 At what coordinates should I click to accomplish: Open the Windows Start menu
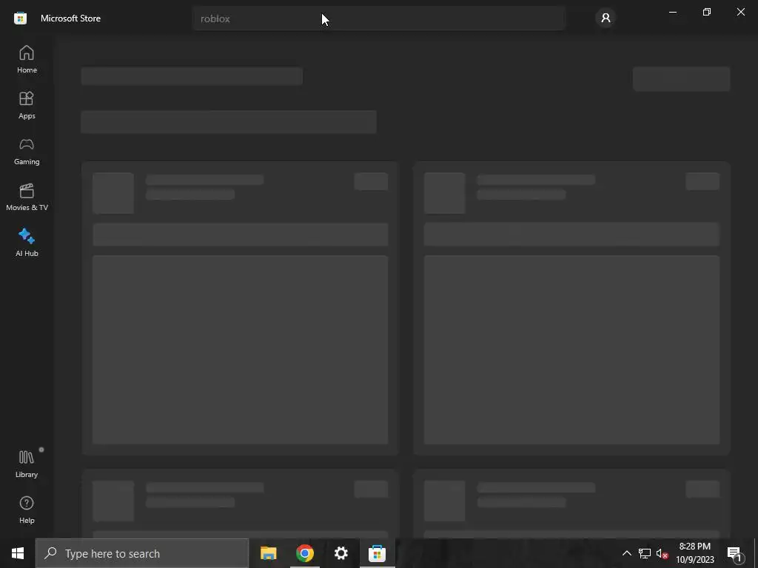pyautogui.click(x=18, y=553)
